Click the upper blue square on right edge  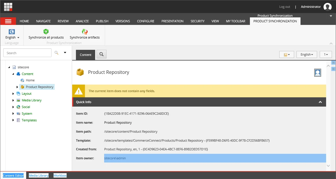(333, 63)
